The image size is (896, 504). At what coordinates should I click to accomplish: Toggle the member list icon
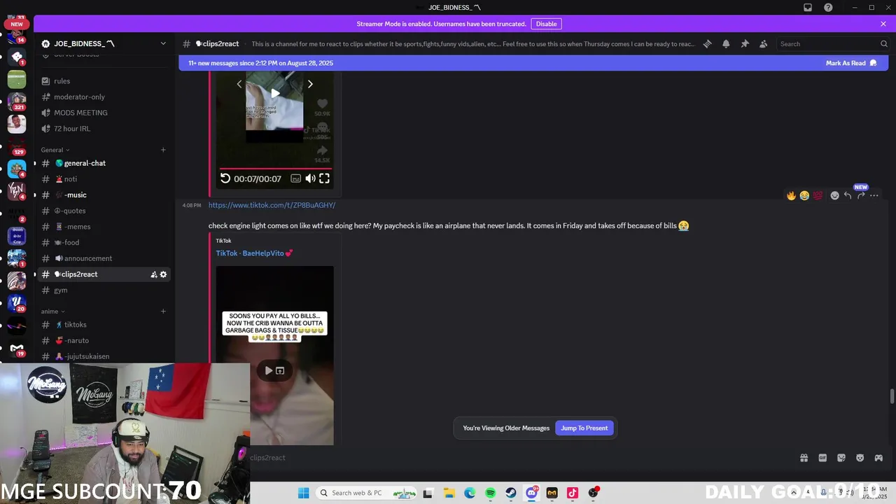pos(763,43)
